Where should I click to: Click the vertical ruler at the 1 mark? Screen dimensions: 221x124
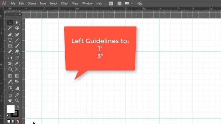pos(1,50)
